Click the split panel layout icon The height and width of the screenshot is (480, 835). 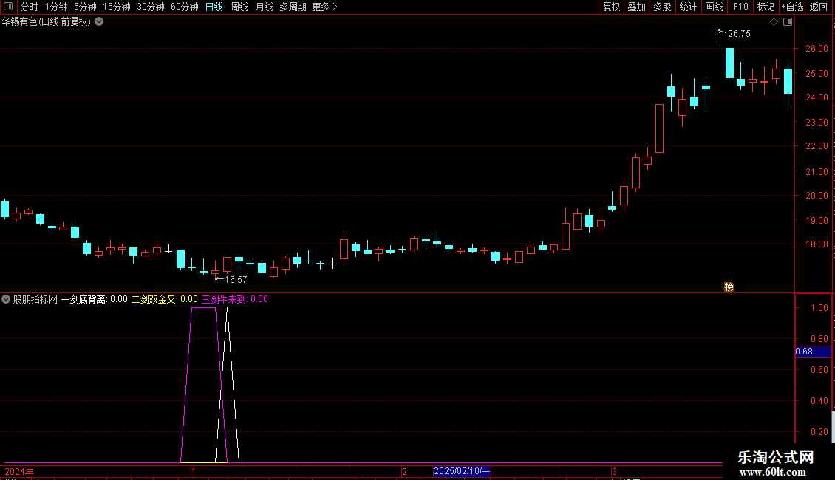pos(788,22)
